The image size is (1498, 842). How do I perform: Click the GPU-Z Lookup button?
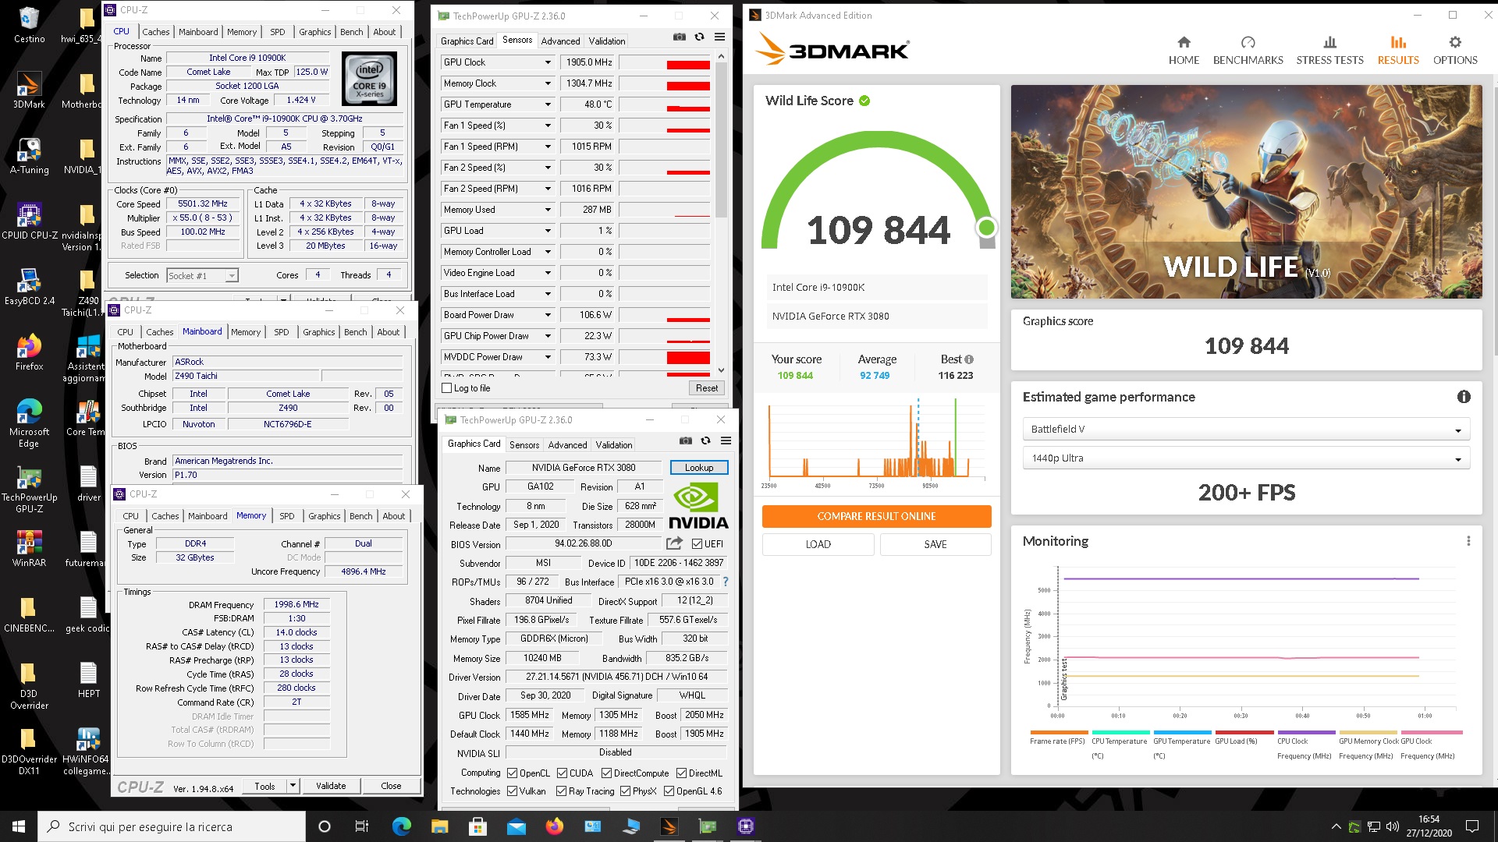point(699,468)
